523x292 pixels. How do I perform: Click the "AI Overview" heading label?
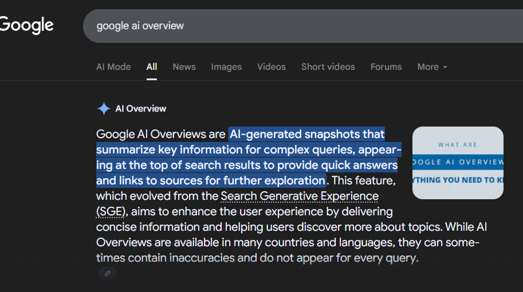pos(141,109)
